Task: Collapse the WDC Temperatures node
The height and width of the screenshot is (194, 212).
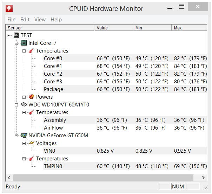Action: click(x=24, y=112)
